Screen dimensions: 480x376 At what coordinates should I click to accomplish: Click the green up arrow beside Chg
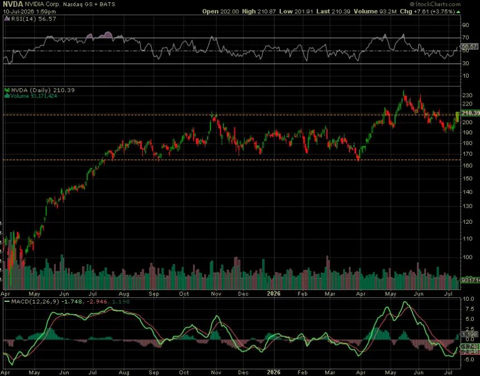pos(458,12)
